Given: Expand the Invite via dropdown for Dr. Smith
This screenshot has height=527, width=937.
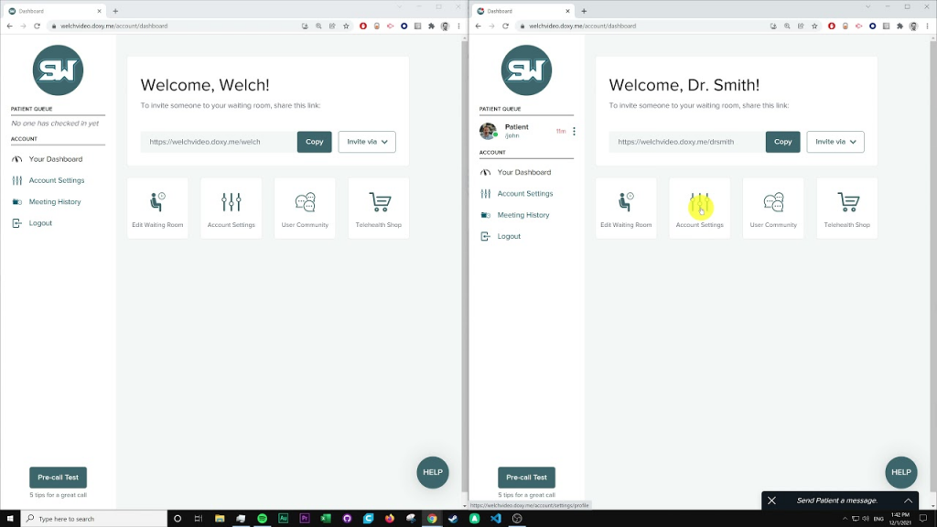Looking at the screenshot, I should click(835, 142).
